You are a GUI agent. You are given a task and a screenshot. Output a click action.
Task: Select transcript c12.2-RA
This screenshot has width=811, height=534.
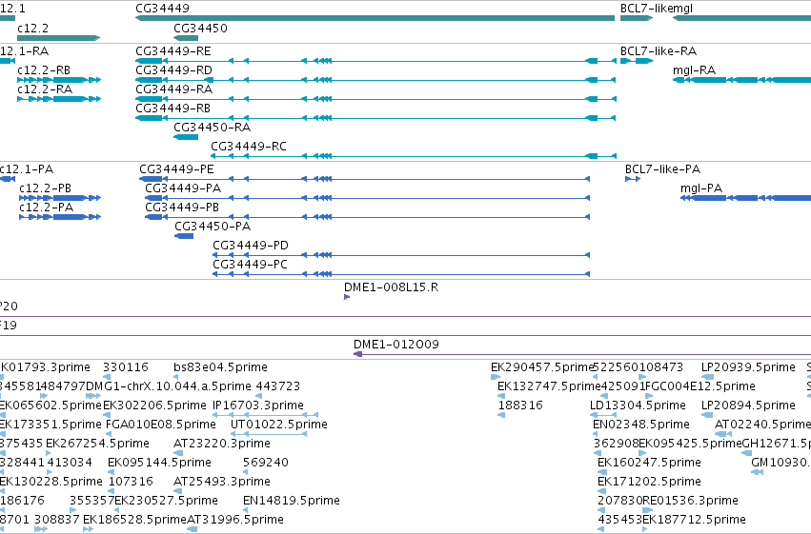click(45, 89)
